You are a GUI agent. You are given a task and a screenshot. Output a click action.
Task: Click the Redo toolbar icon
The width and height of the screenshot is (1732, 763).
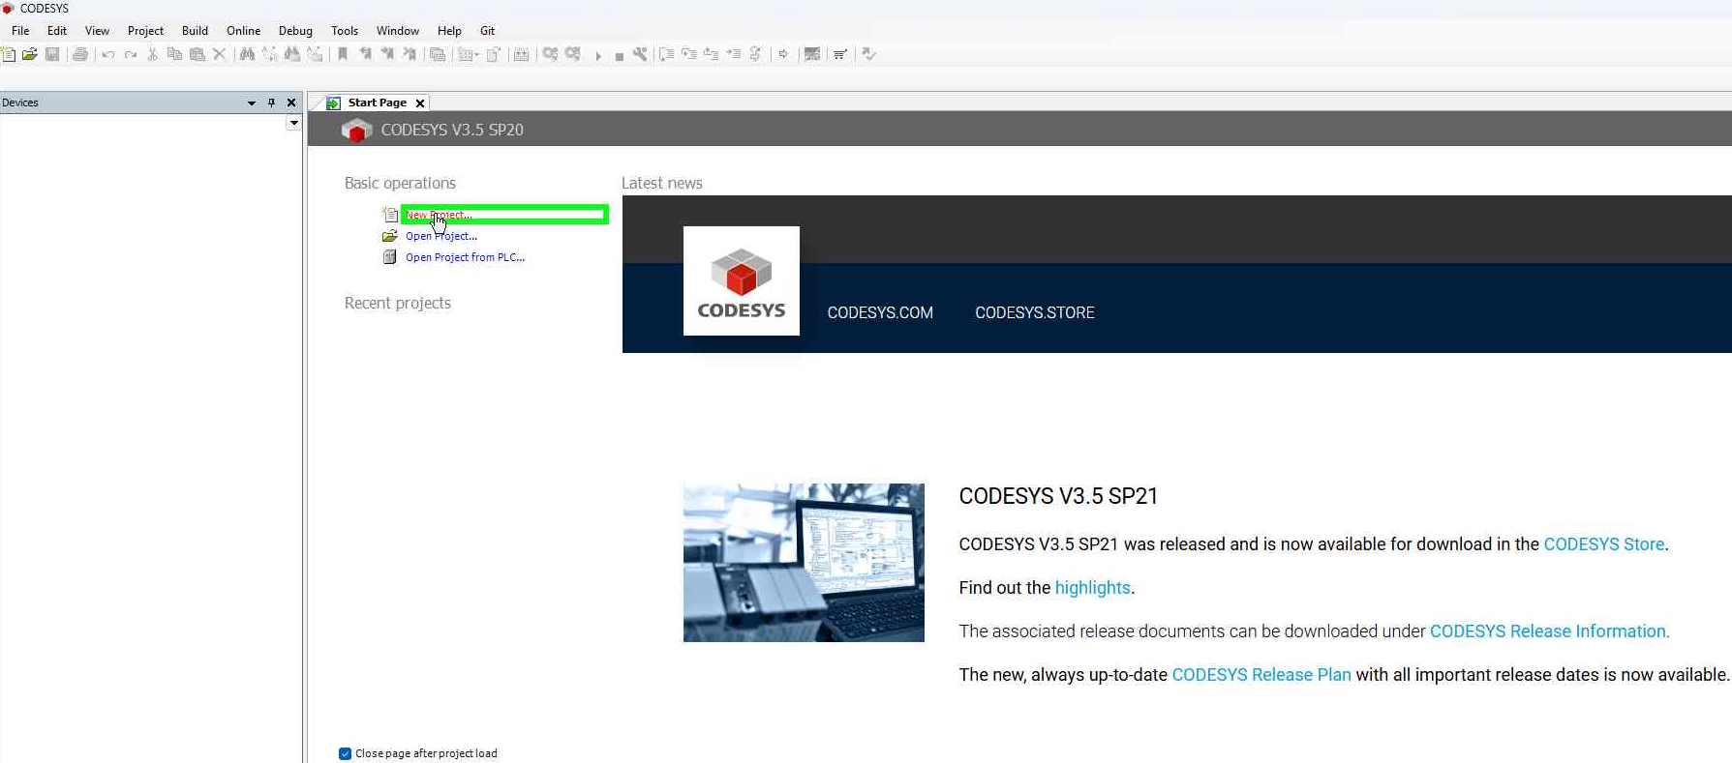click(131, 54)
